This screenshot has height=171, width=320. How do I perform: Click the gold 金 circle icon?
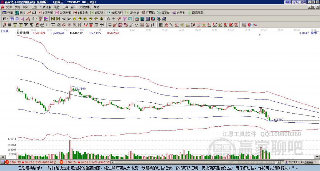tap(182, 25)
